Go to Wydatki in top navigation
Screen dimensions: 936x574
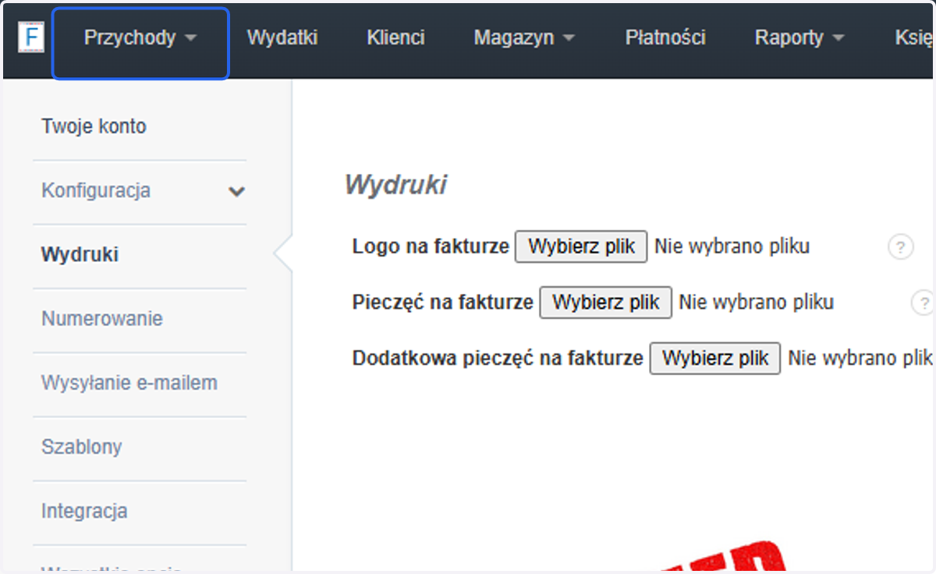pyautogui.click(x=282, y=37)
